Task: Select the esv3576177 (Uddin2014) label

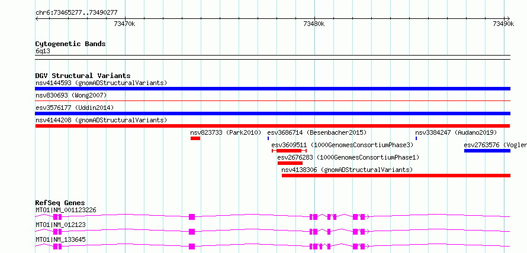Action: pyautogui.click(x=75, y=108)
